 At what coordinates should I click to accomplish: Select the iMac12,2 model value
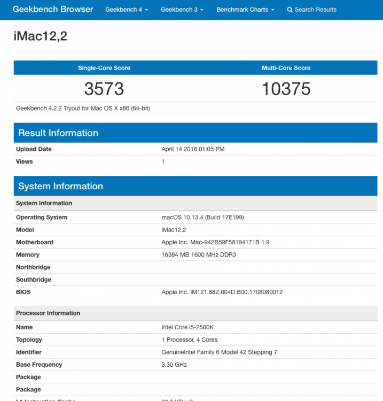tap(174, 230)
